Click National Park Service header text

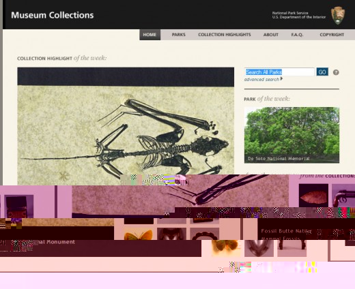290,13
